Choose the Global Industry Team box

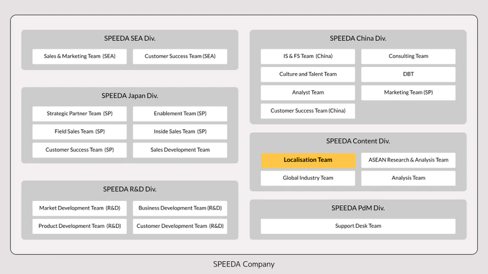coord(308,178)
